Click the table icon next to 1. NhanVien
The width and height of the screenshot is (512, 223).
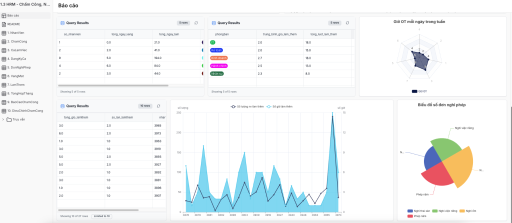tap(4, 32)
